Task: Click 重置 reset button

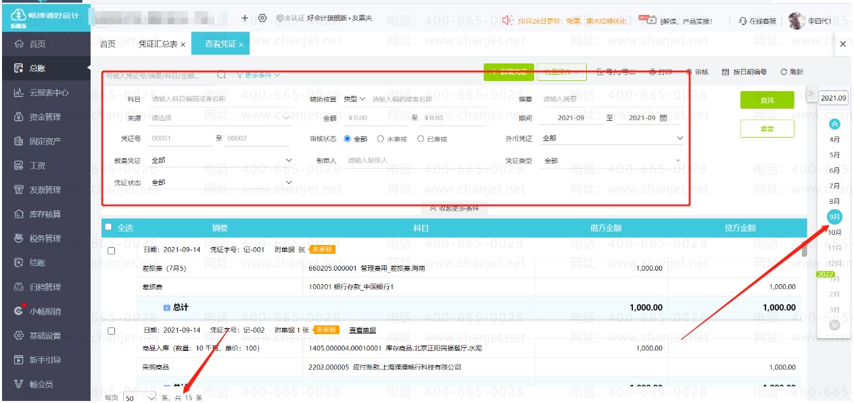Action: [x=767, y=128]
